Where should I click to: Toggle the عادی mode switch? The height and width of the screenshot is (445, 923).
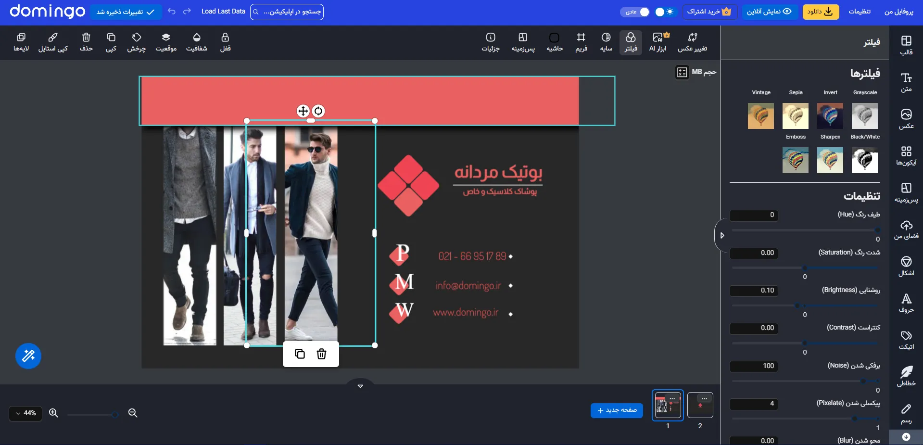(x=635, y=12)
